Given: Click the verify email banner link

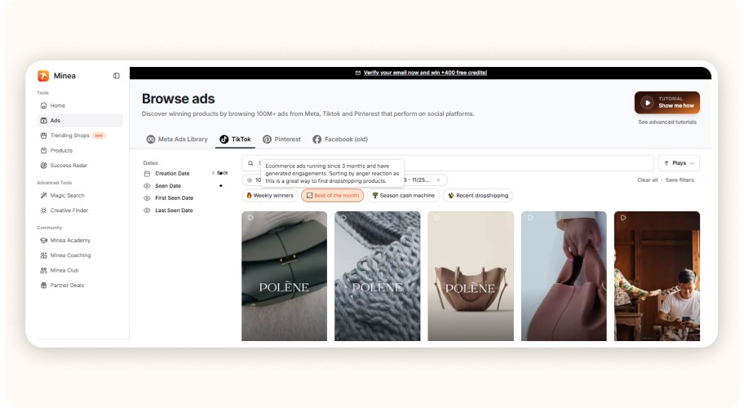Looking at the screenshot, I should [x=425, y=73].
